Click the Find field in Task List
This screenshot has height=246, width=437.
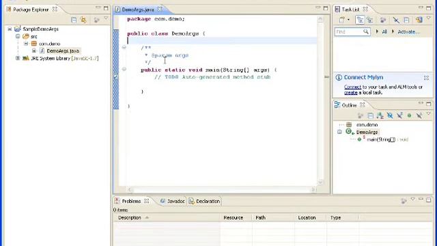click(352, 32)
